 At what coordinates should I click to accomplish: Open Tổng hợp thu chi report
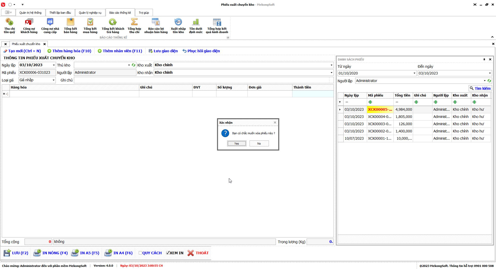[x=134, y=26]
